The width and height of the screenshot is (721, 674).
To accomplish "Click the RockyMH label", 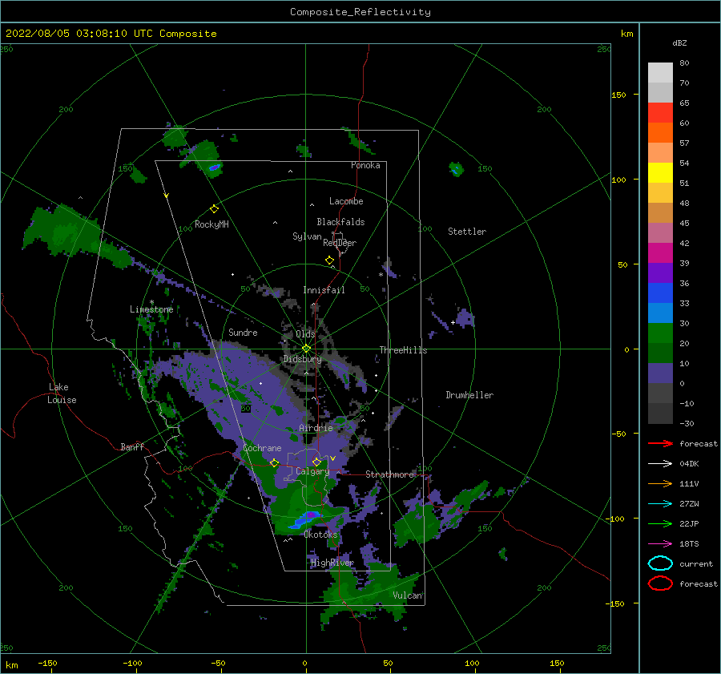I will coord(211,224).
